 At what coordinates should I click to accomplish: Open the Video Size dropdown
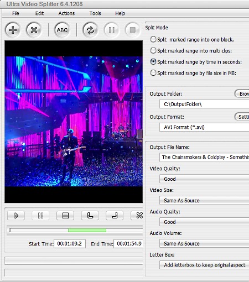pos(204,200)
